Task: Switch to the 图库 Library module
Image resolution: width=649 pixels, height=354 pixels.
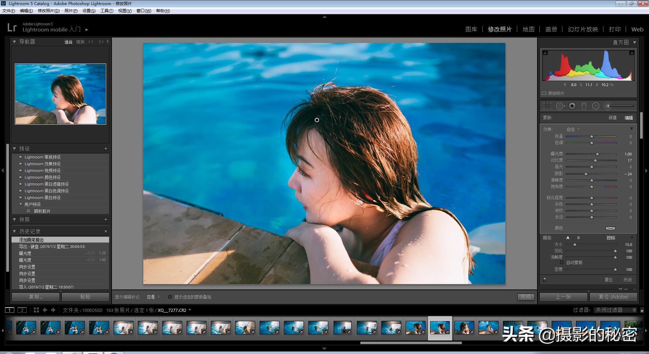Action: tap(471, 29)
